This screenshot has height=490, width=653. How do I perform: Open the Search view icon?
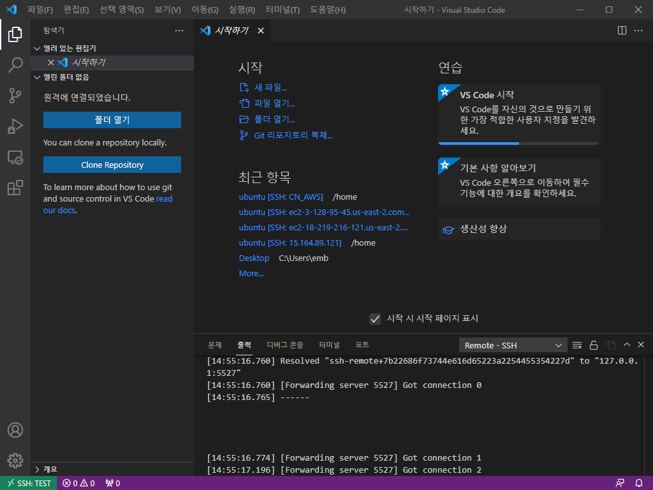point(15,65)
